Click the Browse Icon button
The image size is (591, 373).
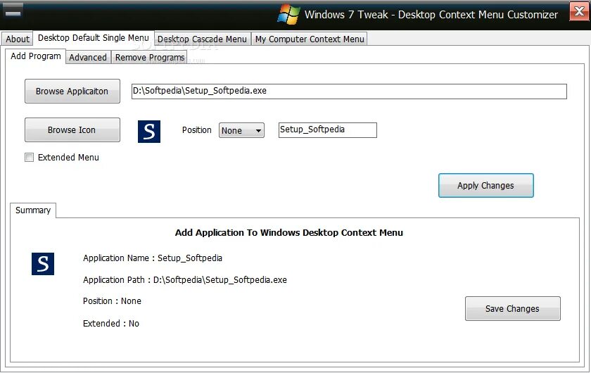tap(72, 129)
